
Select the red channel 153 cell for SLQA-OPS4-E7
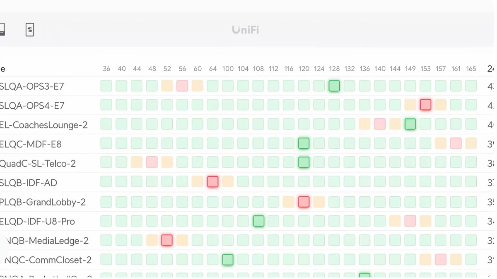click(x=425, y=105)
